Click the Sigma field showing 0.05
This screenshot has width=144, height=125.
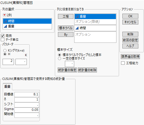click(27, 110)
